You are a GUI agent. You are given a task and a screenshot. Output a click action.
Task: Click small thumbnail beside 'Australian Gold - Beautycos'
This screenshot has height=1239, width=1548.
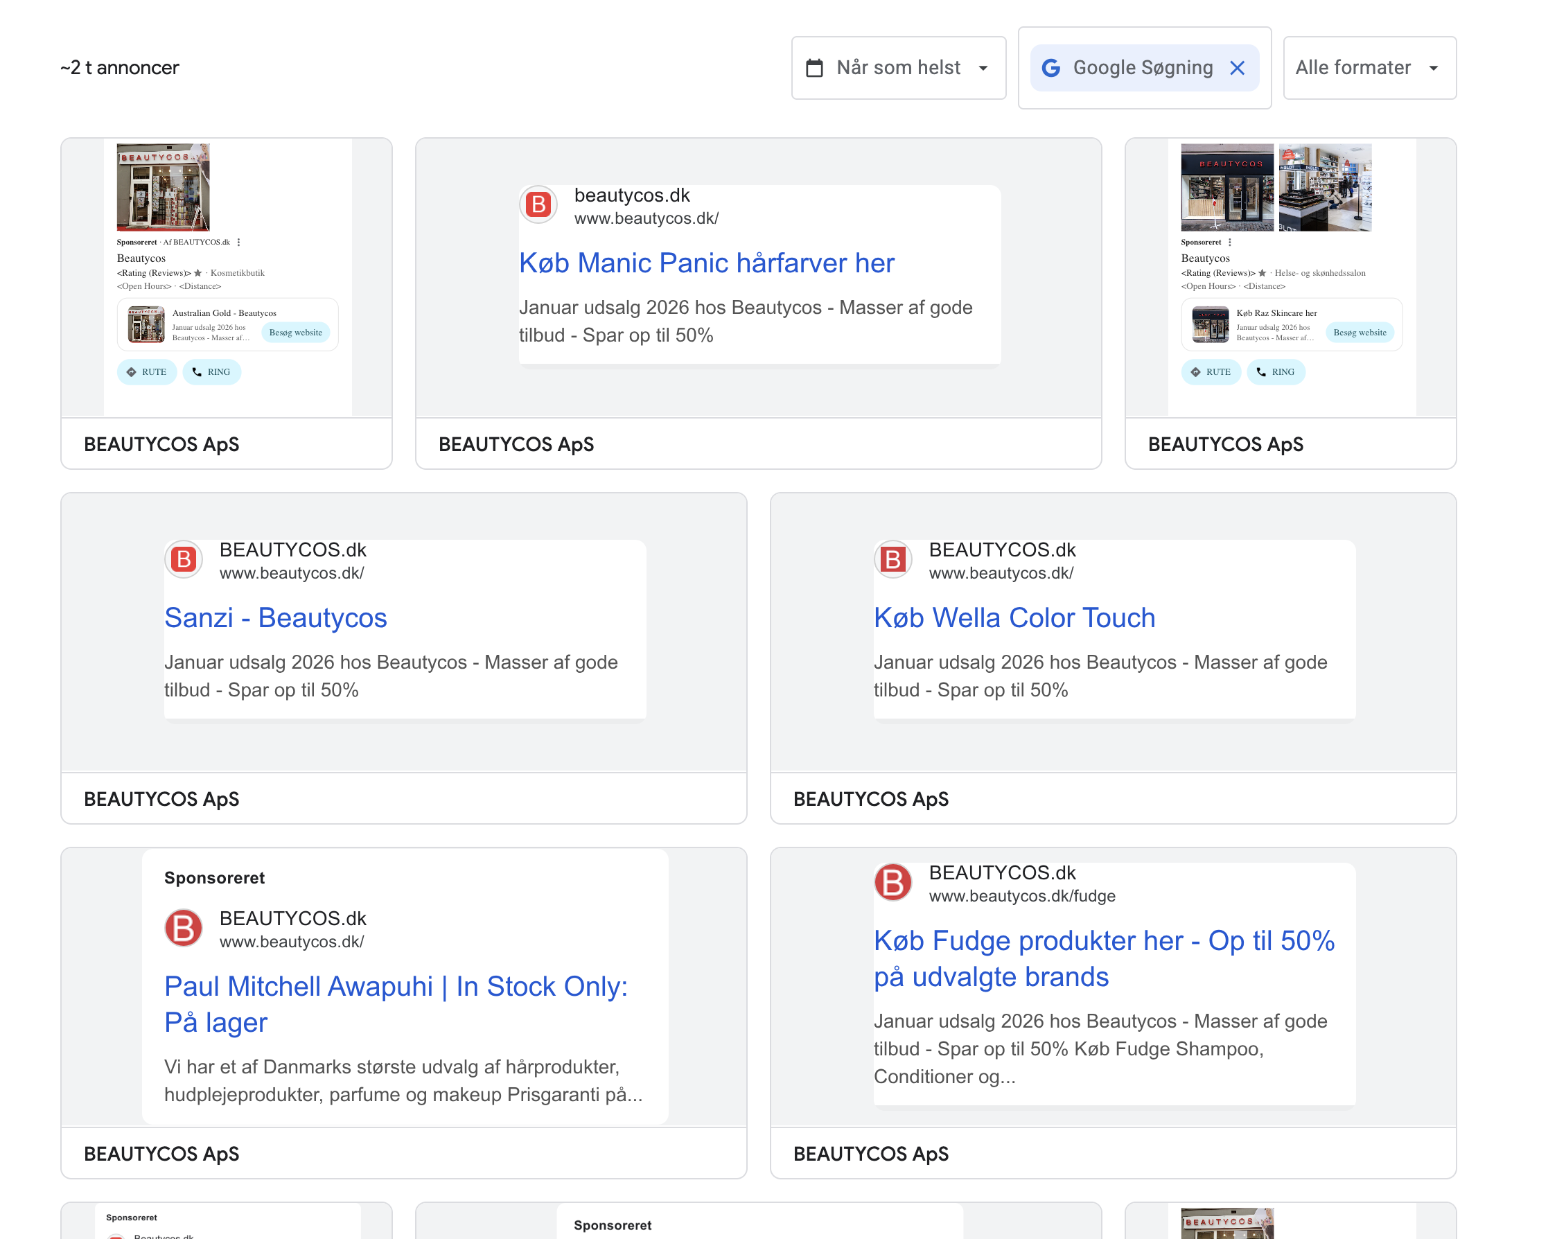[146, 324]
